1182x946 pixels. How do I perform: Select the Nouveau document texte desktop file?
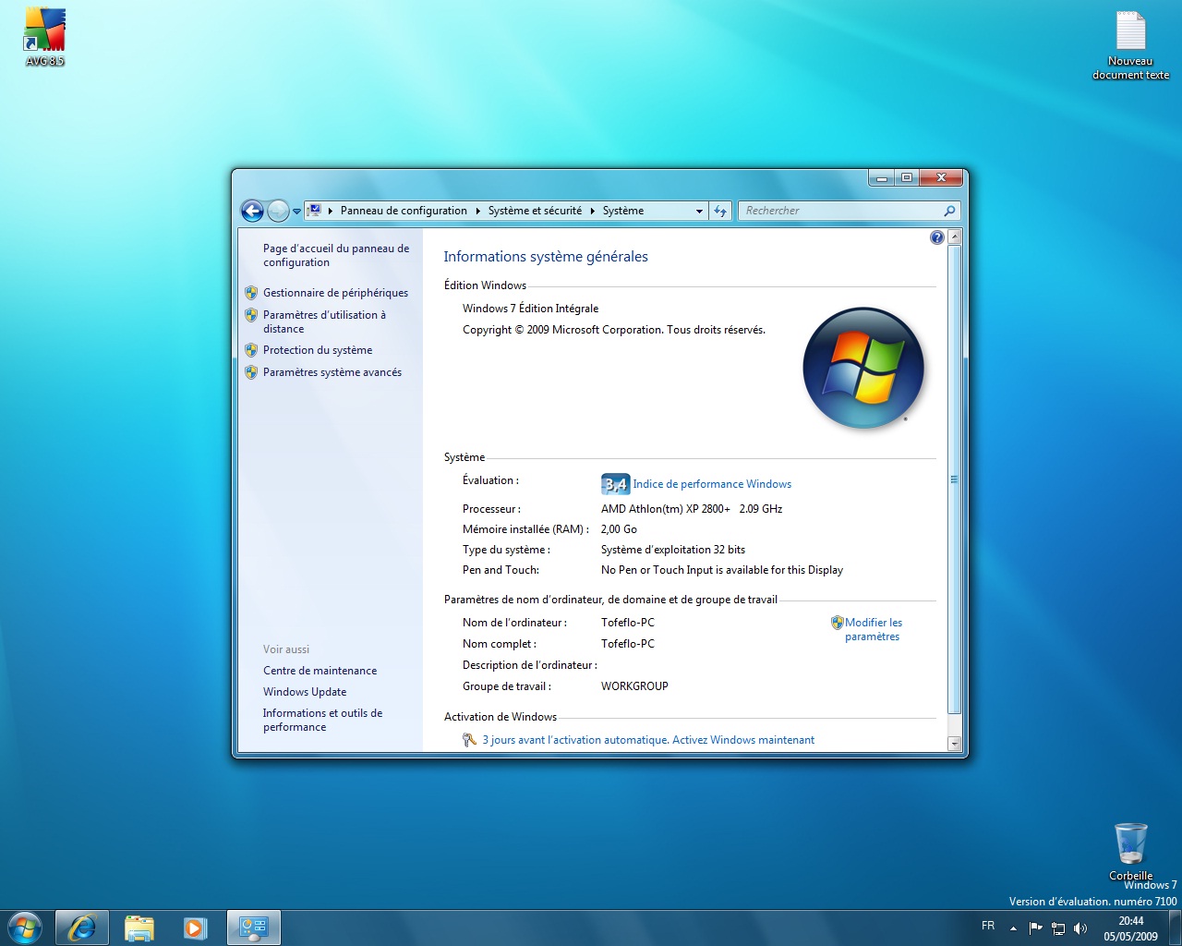pos(1130,46)
